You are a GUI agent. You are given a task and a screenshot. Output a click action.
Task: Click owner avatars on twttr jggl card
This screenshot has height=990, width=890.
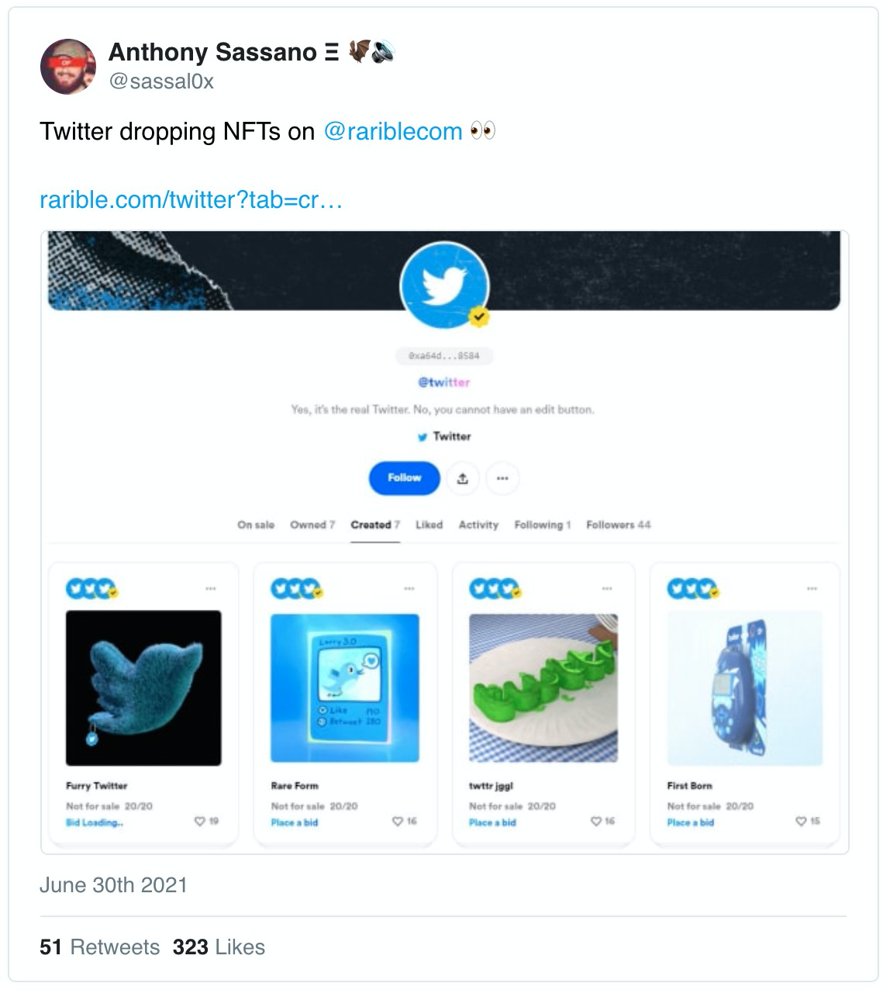pos(495,589)
